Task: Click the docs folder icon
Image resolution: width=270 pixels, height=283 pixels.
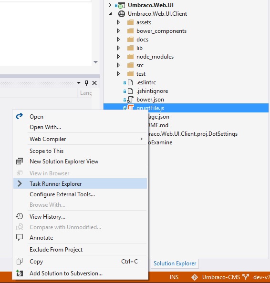Action: point(130,40)
